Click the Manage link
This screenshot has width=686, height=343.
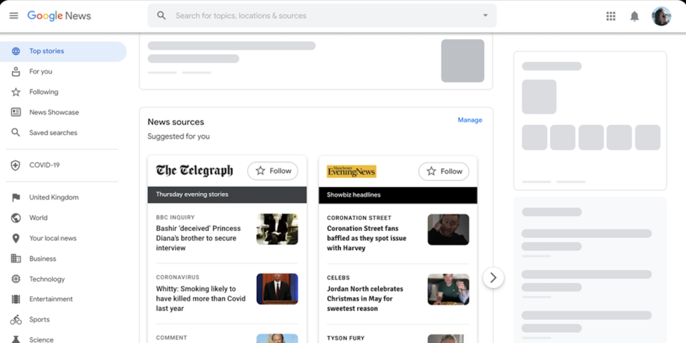[x=469, y=120]
